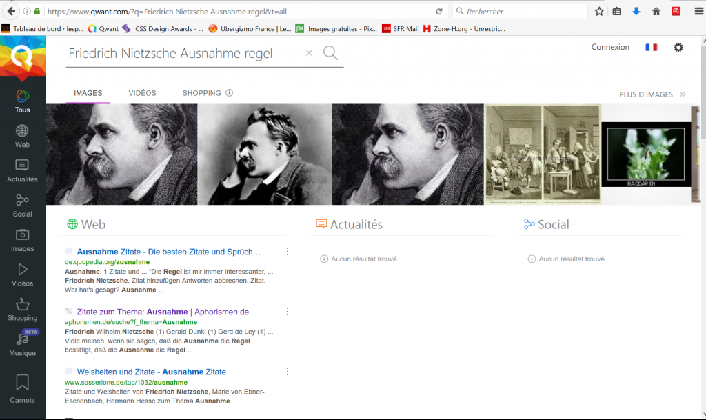Open options menu for Ausnahme Zitate result

[x=288, y=251]
